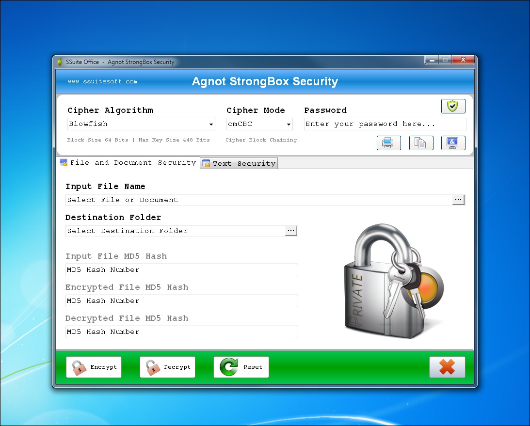This screenshot has width=530, height=426.
Task: Click the red X exit button
Action: coord(447,367)
